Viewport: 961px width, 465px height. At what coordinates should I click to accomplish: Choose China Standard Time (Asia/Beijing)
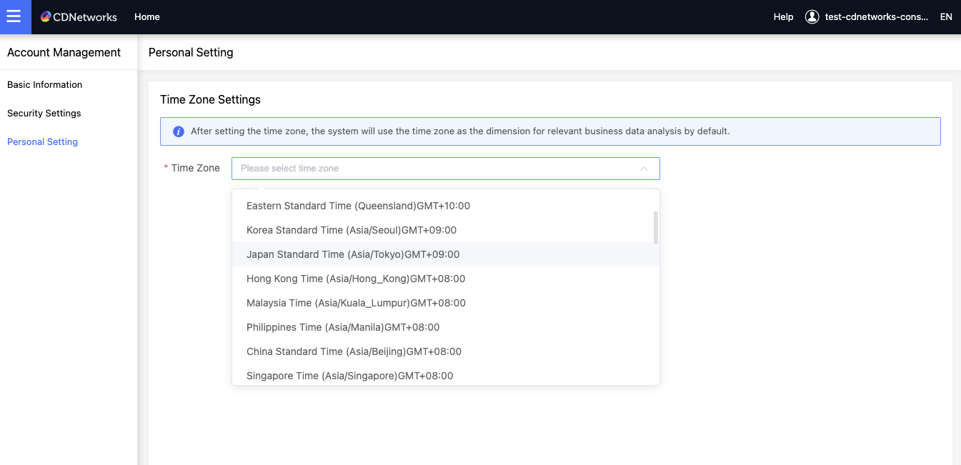354,351
